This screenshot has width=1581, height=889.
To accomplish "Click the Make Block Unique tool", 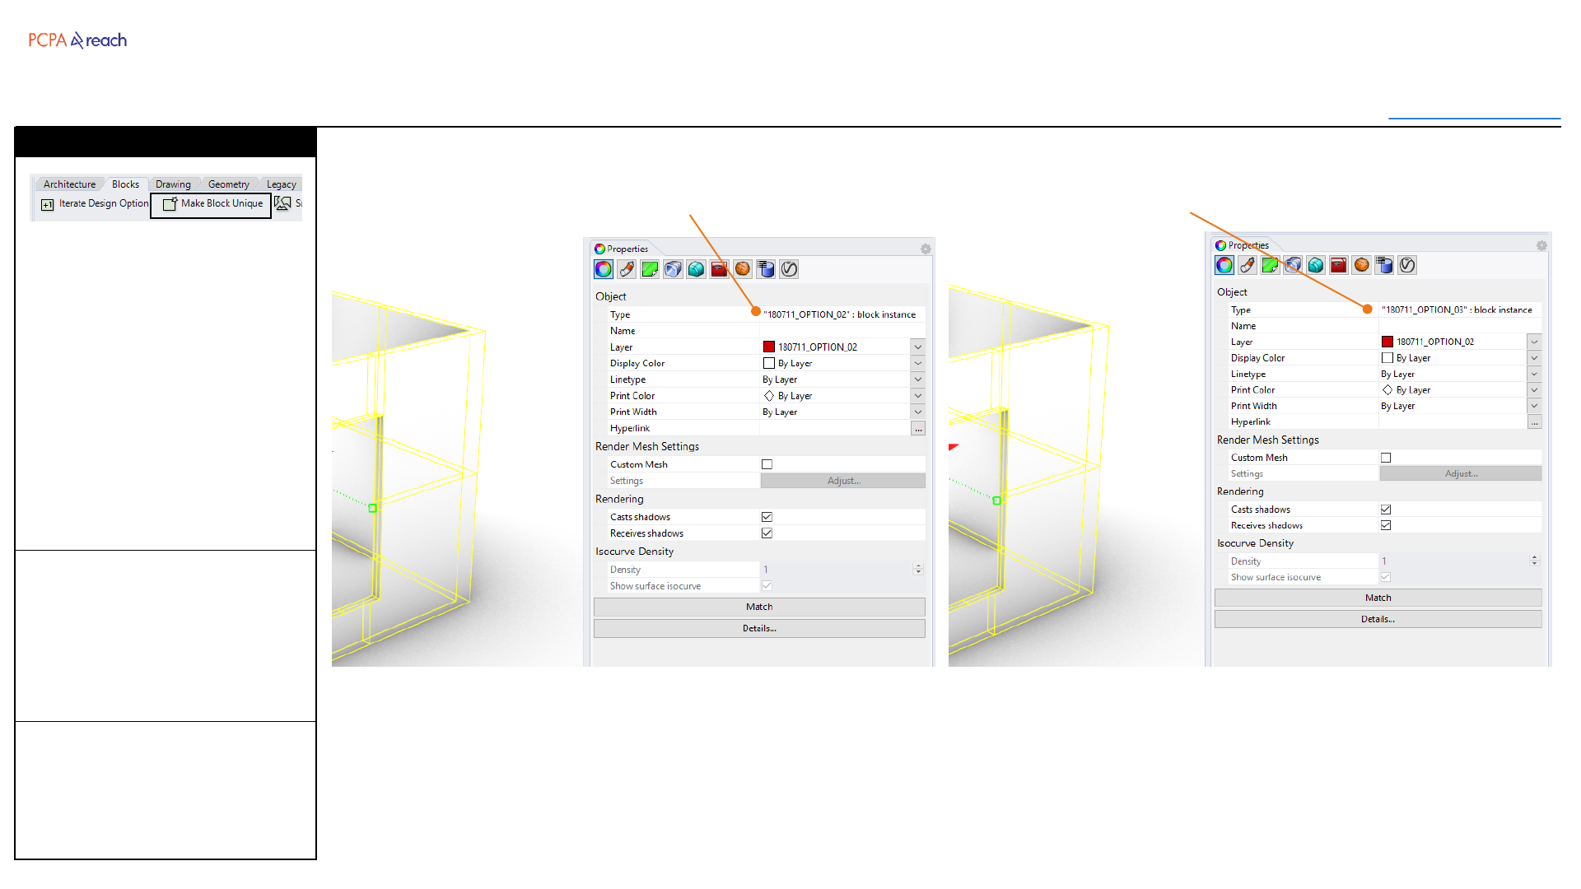I will (212, 204).
